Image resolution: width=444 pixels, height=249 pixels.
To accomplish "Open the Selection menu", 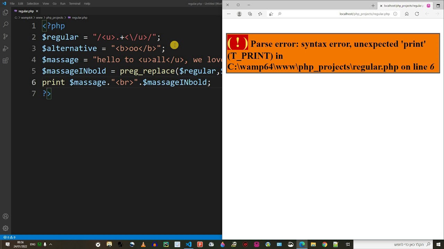I will [33, 3].
